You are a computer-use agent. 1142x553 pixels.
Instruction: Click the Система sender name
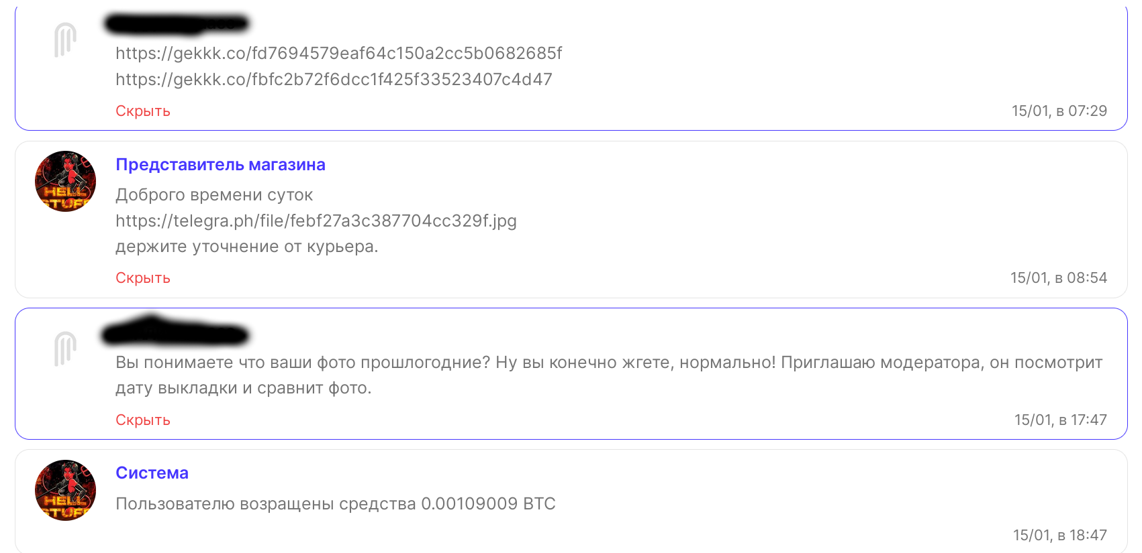click(x=152, y=473)
